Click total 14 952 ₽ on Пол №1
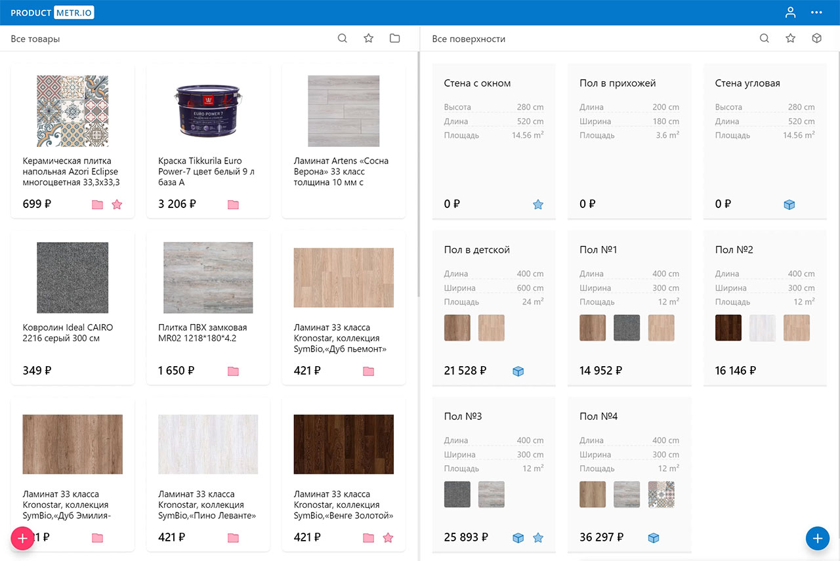This screenshot has height=561, width=840. click(x=601, y=371)
